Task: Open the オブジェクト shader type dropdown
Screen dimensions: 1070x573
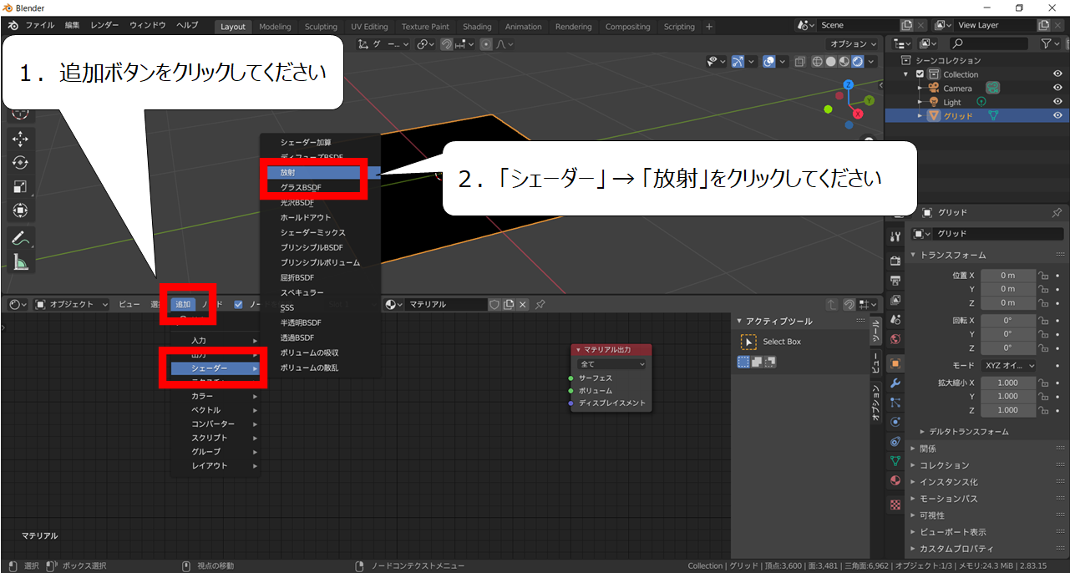Action: tap(71, 304)
